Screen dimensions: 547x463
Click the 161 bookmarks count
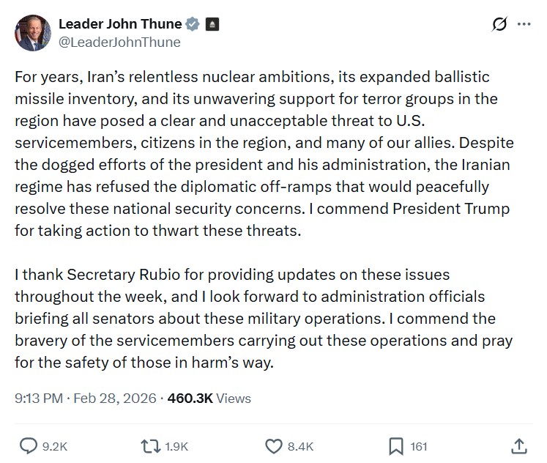pyautogui.click(x=419, y=446)
